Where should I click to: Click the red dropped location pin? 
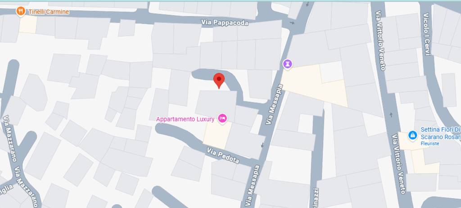tap(219, 81)
